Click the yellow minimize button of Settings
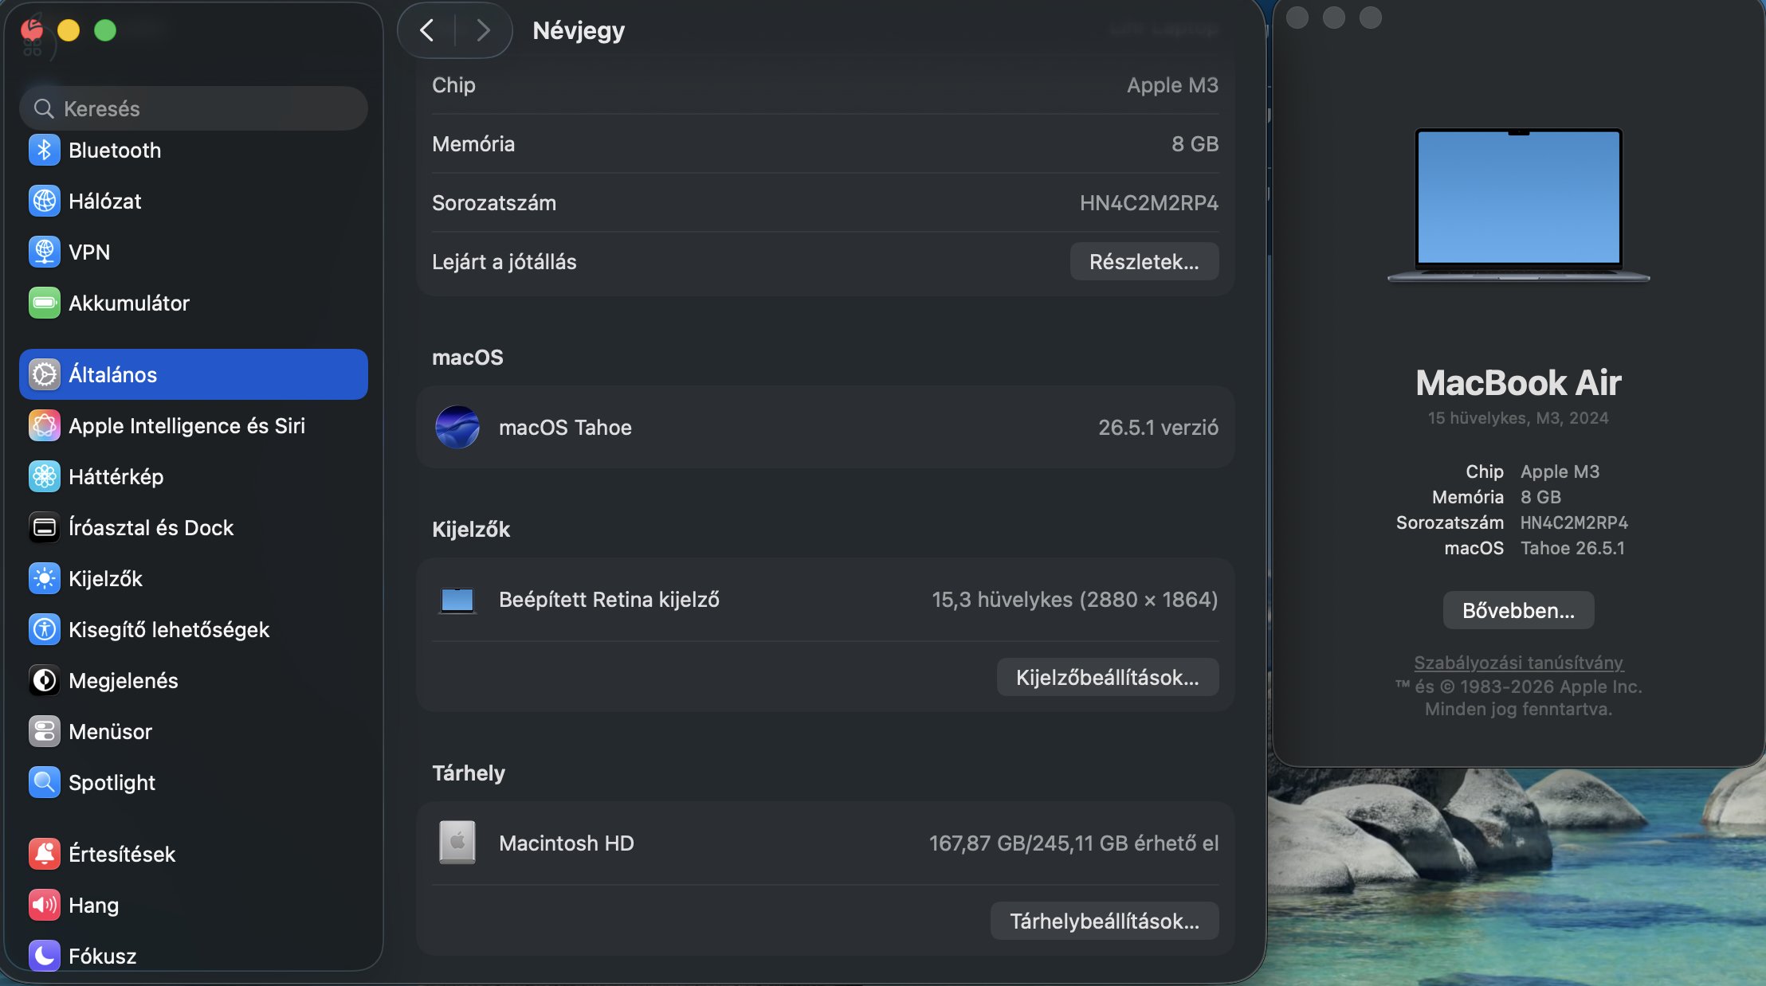Screen dimensions: 1766x986 (x=69, y=30)
